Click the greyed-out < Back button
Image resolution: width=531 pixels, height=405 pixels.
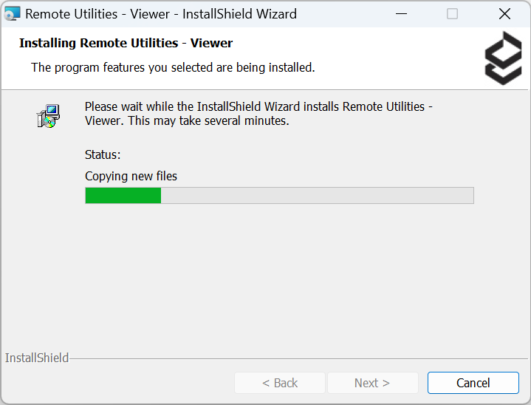click(280, 383)
